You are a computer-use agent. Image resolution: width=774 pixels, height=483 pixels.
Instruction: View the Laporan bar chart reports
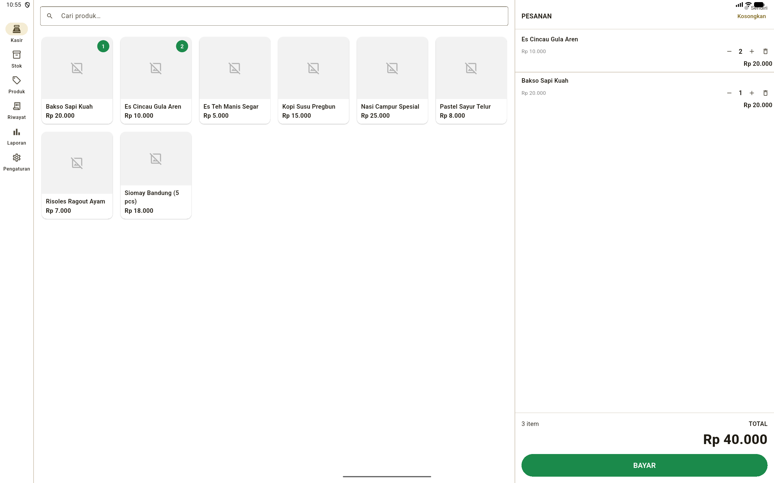click(x=17, y=136)
